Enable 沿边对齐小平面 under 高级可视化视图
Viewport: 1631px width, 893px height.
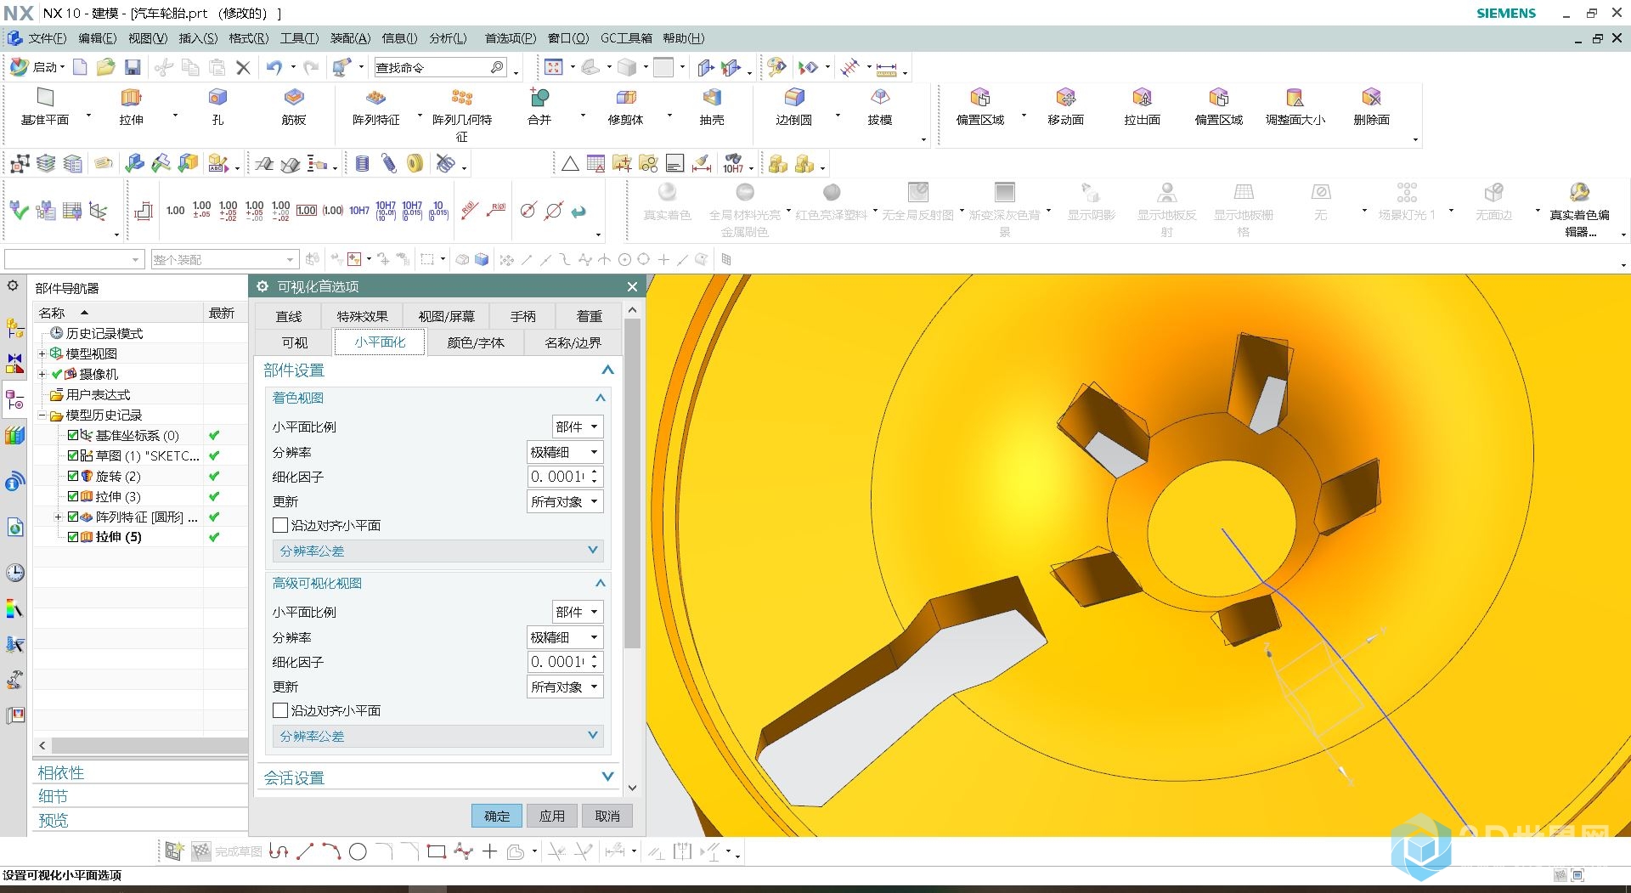coord(280,710)
